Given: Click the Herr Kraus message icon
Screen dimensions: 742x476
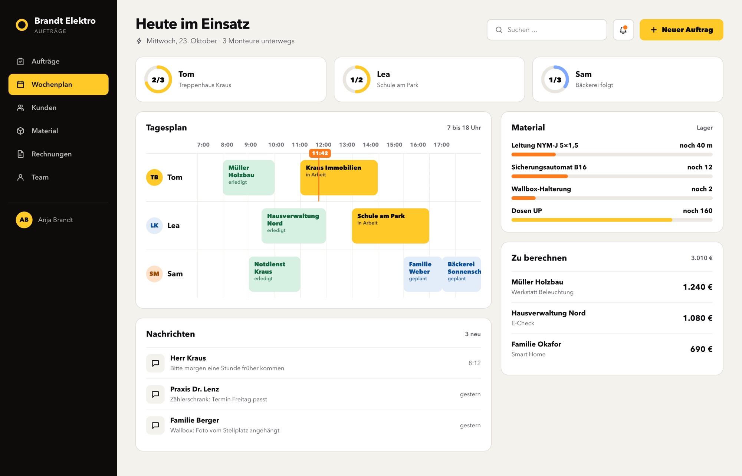Looking at the screenshot, I should [155, 363].
